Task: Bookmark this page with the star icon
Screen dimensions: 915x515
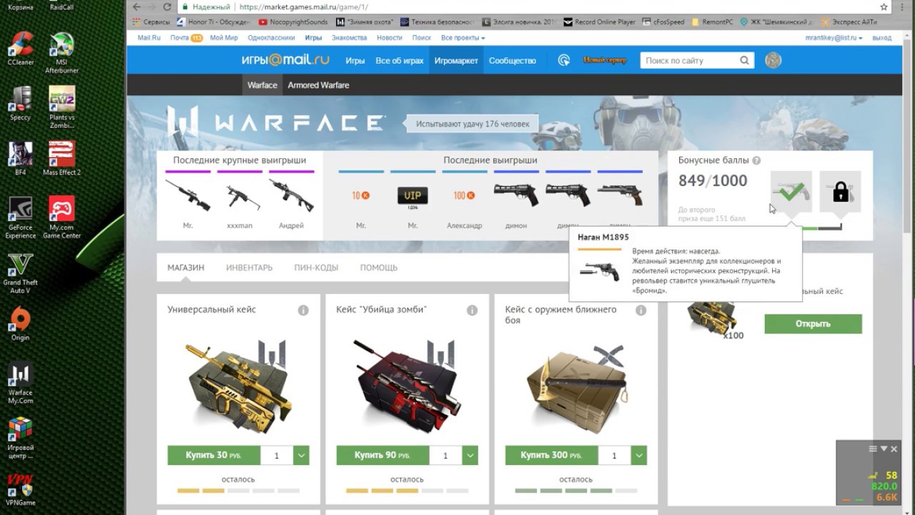Action: pos(884,7)
